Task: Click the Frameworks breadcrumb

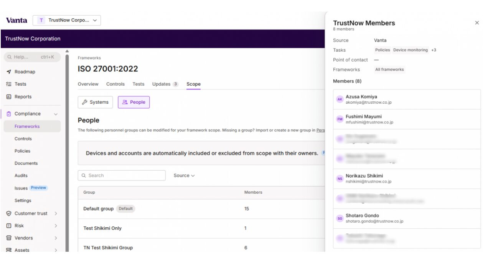Action: click(x=89, y=58)
